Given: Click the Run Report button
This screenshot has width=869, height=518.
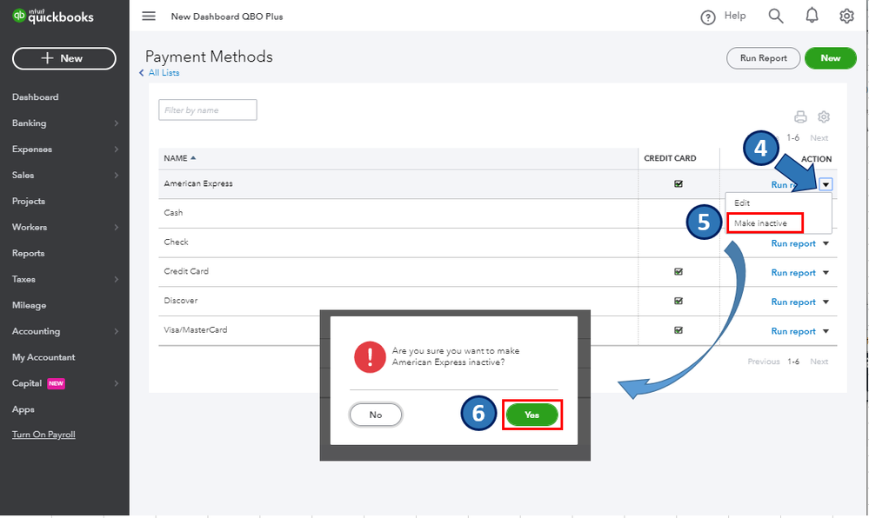Looking at the screenshot, I should [763, 58].
